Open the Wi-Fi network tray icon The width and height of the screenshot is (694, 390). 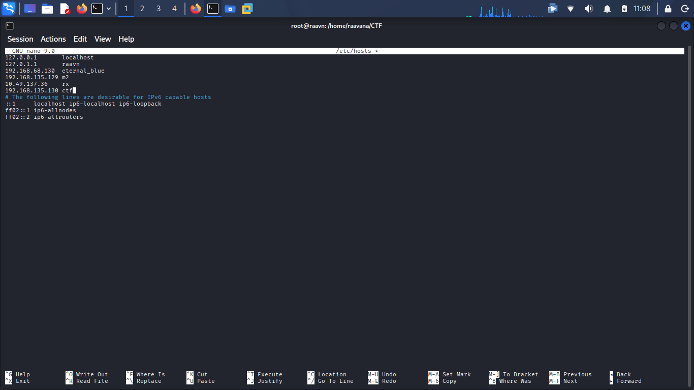[571, 9]
